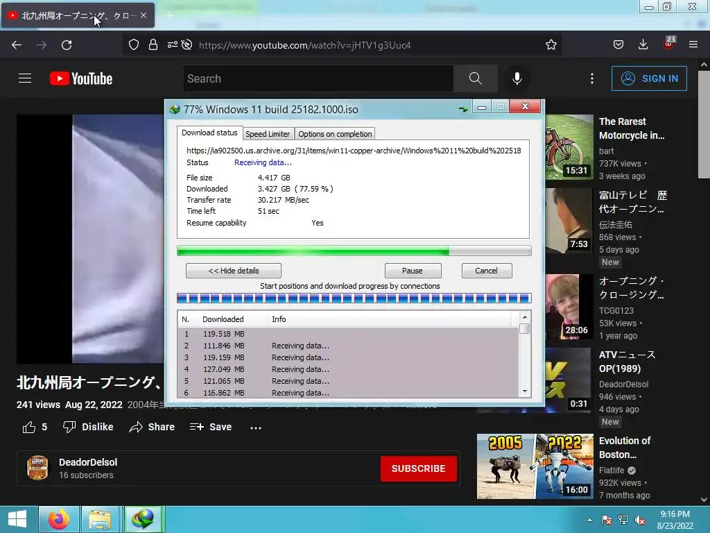710x533 pixels.
Task: Click the YouTube URL in the address bar
Action: click(305, 45)
